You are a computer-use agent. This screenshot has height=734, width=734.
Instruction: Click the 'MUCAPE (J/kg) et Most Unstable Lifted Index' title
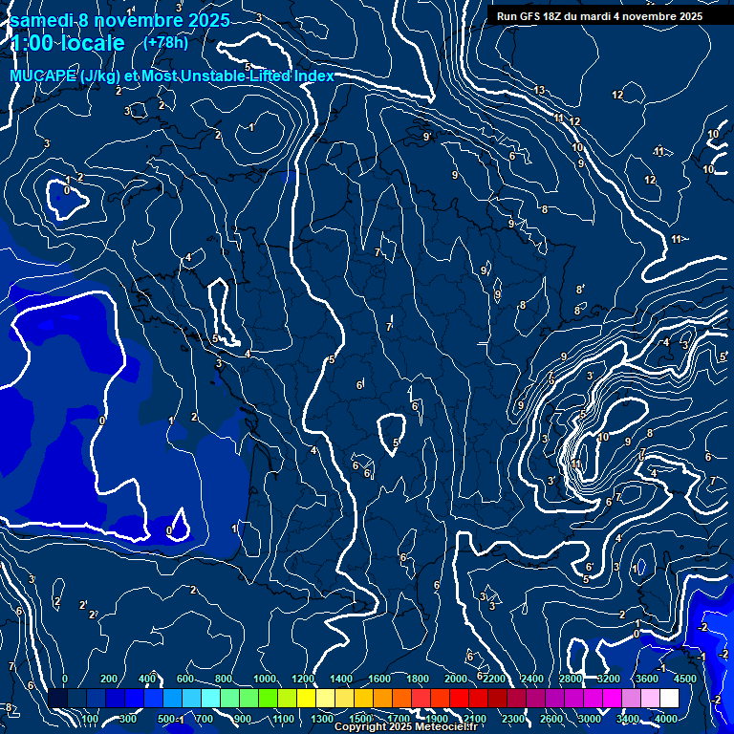pos(172,76)
